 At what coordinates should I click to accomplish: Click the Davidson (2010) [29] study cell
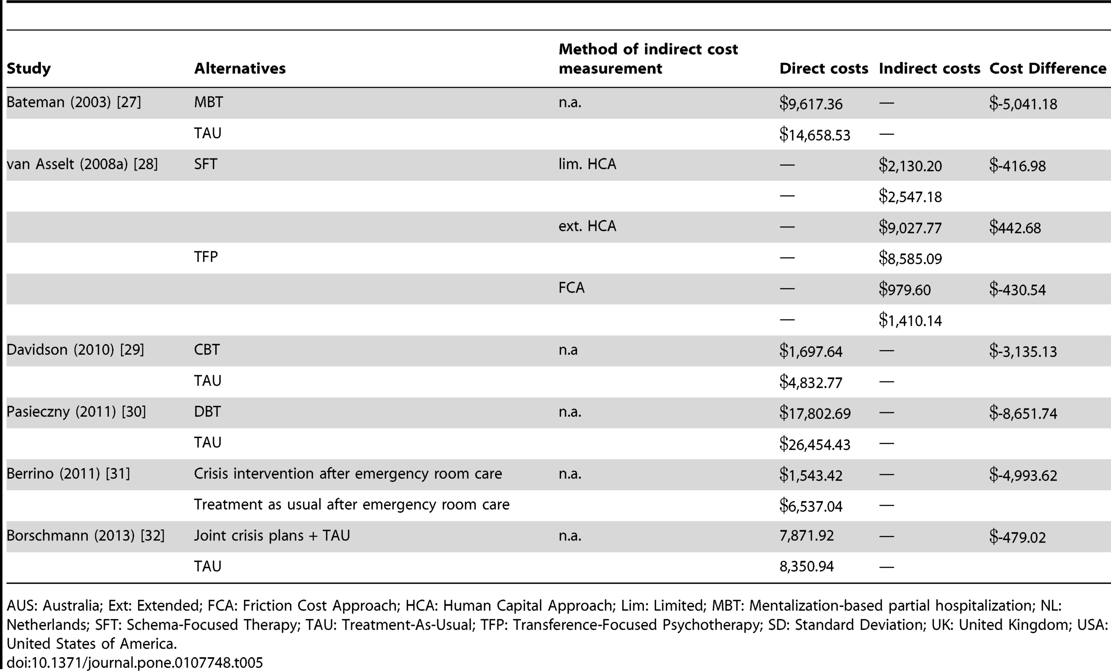click(76, 350)
